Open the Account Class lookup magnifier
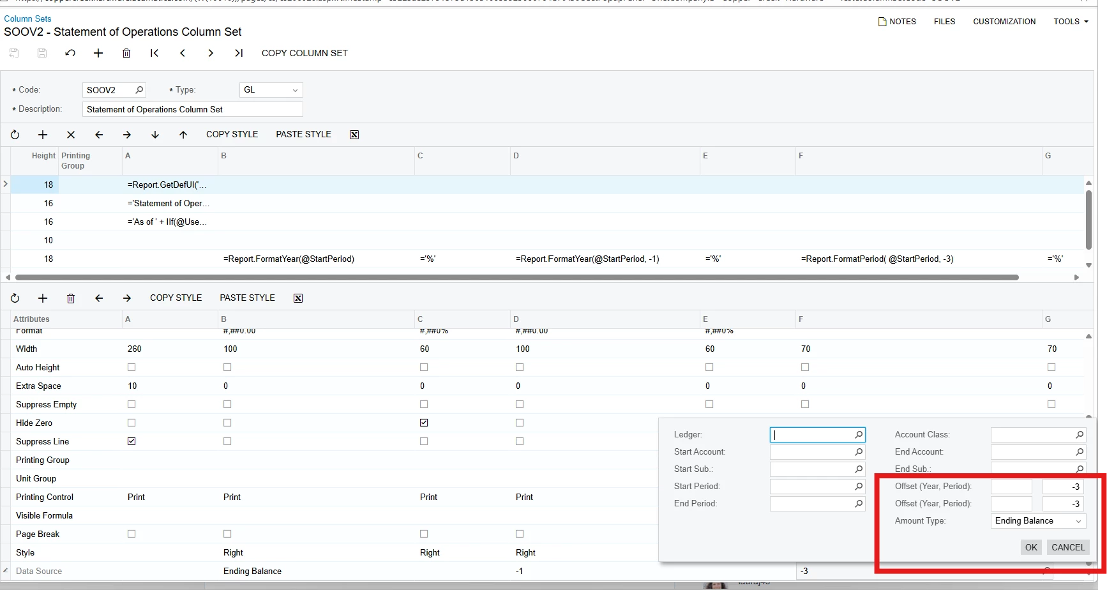Screen dimensions: 1107x590 [1080, 435]
